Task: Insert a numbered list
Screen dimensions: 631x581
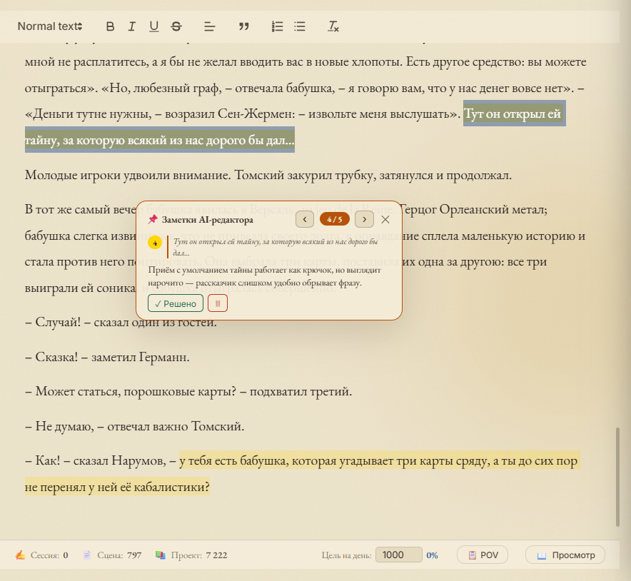Action: click(277, 26)
